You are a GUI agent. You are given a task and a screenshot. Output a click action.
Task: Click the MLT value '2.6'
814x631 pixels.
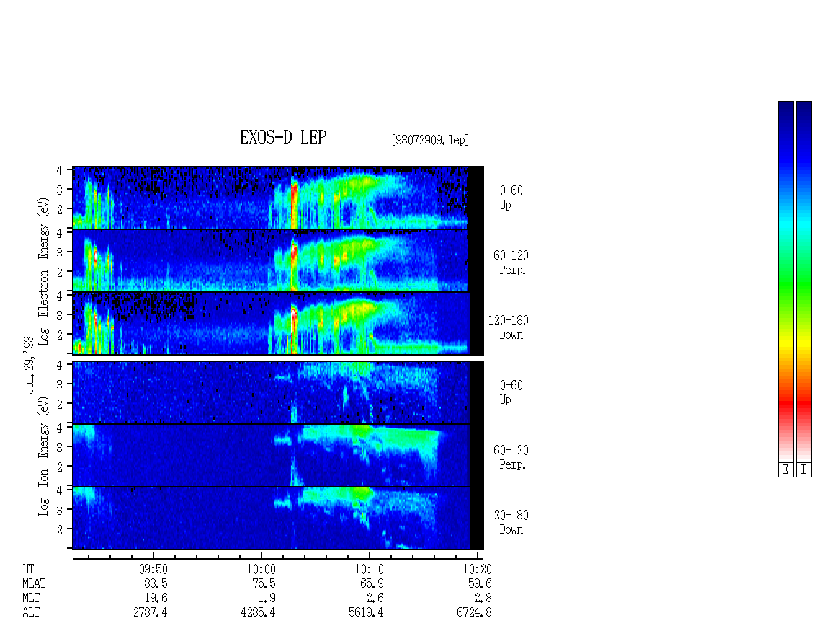[x=375, y=599]
